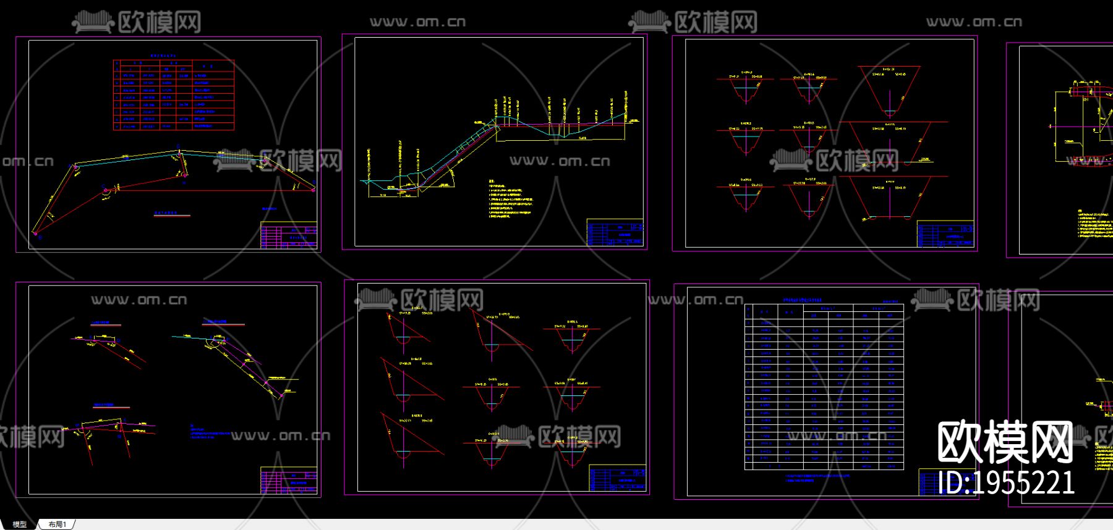Click the title block of the top-right cross-section sheet
This screenshot has height=530, width=1113.
[945, 234]
